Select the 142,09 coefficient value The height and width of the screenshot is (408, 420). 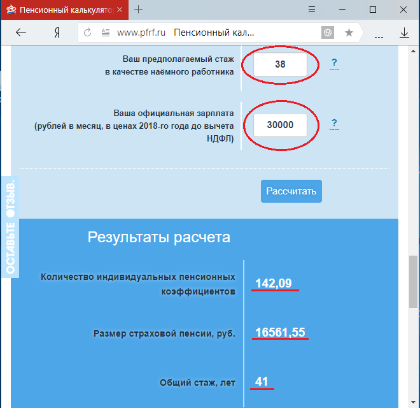coord(274,283)
